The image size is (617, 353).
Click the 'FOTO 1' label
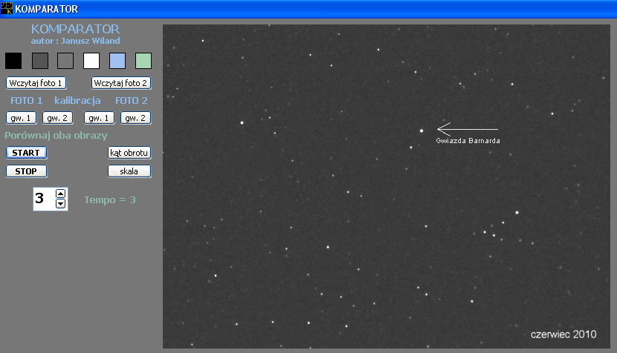tap(26, 101)
